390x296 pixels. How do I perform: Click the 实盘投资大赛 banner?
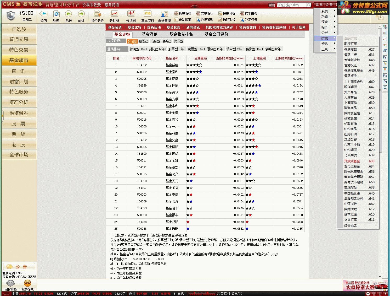point(365,285)
